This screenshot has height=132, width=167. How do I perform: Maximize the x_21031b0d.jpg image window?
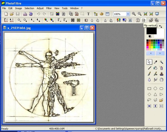click(x=87, y=28)
